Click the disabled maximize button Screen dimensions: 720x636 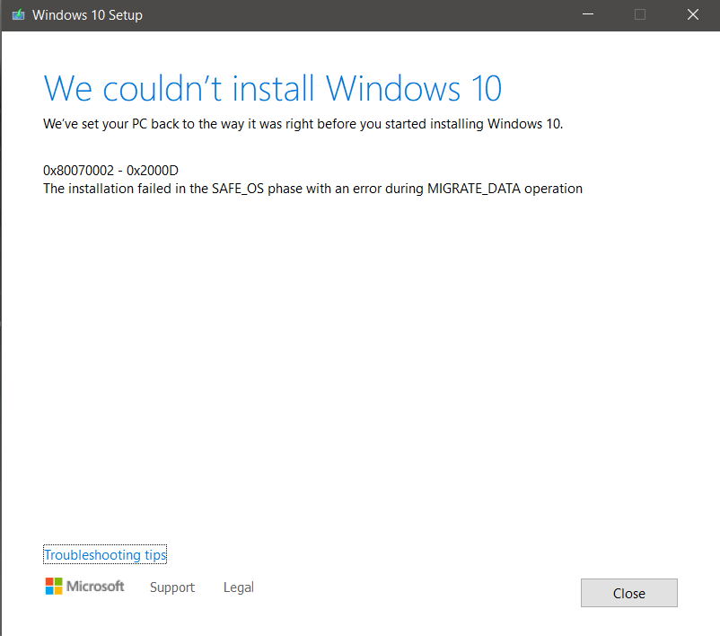[x=640, y=14]
